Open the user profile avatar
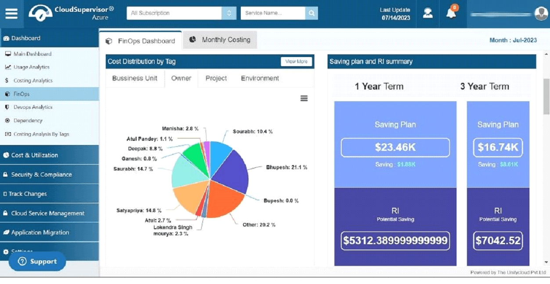This screenshot has width=550, height=284. (541, 14)
